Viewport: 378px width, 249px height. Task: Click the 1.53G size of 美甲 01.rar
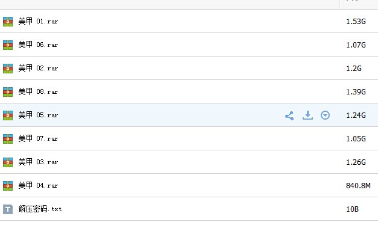[x=356, y=22]
